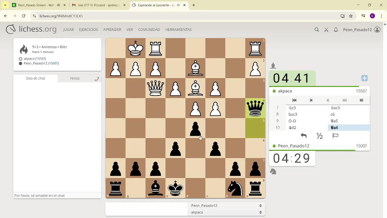The image size is (387, 218).
Task: Propose a takeback with the arrow icon
Action: point(304,136)
